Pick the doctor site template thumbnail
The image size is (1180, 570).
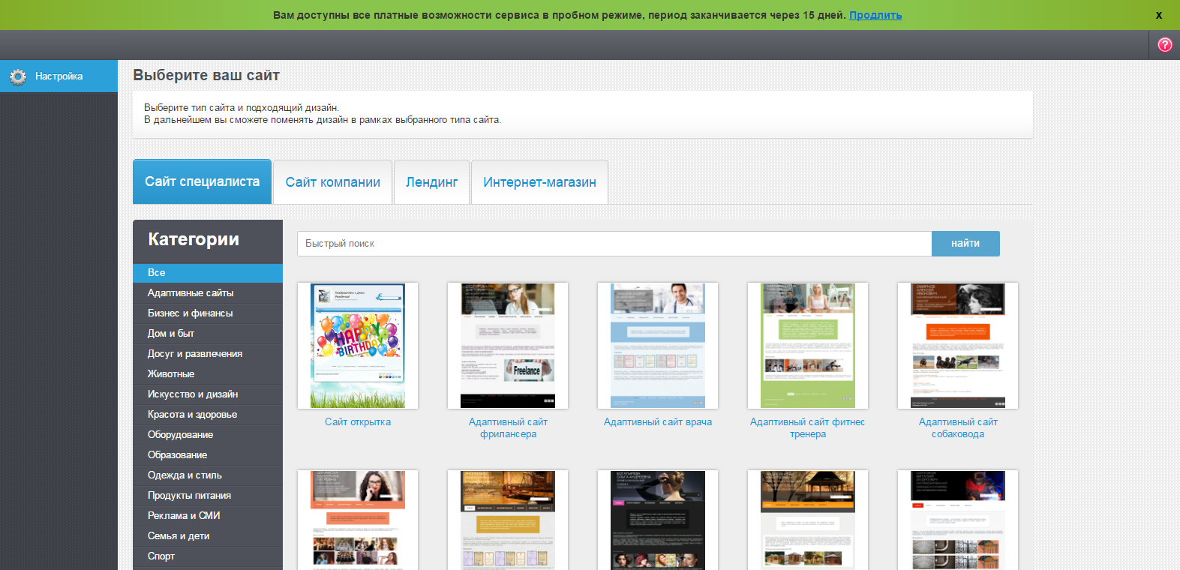(658, 346)
